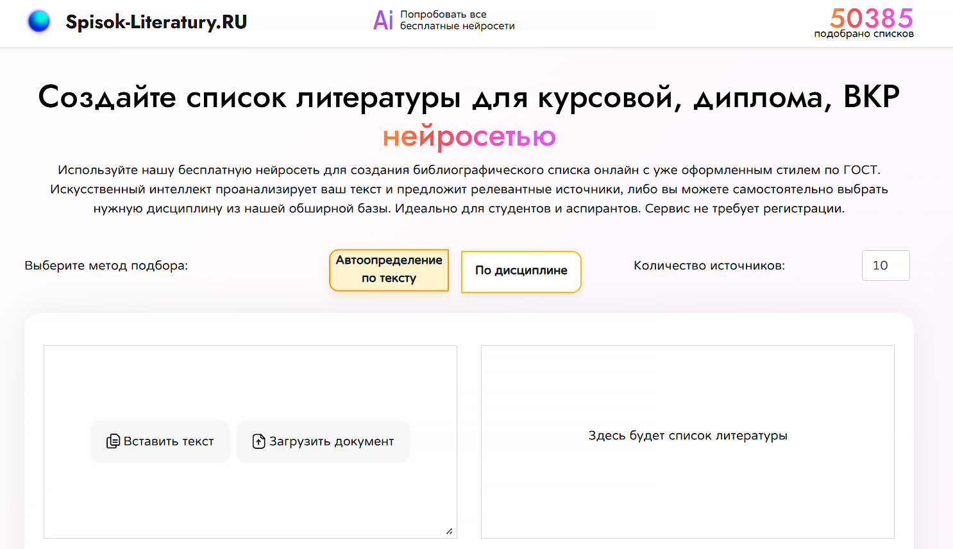Image resolution: width=953 pixels, height=549 pixels.
Task: Click the circled upload icon for document loading
Action: 258,441
